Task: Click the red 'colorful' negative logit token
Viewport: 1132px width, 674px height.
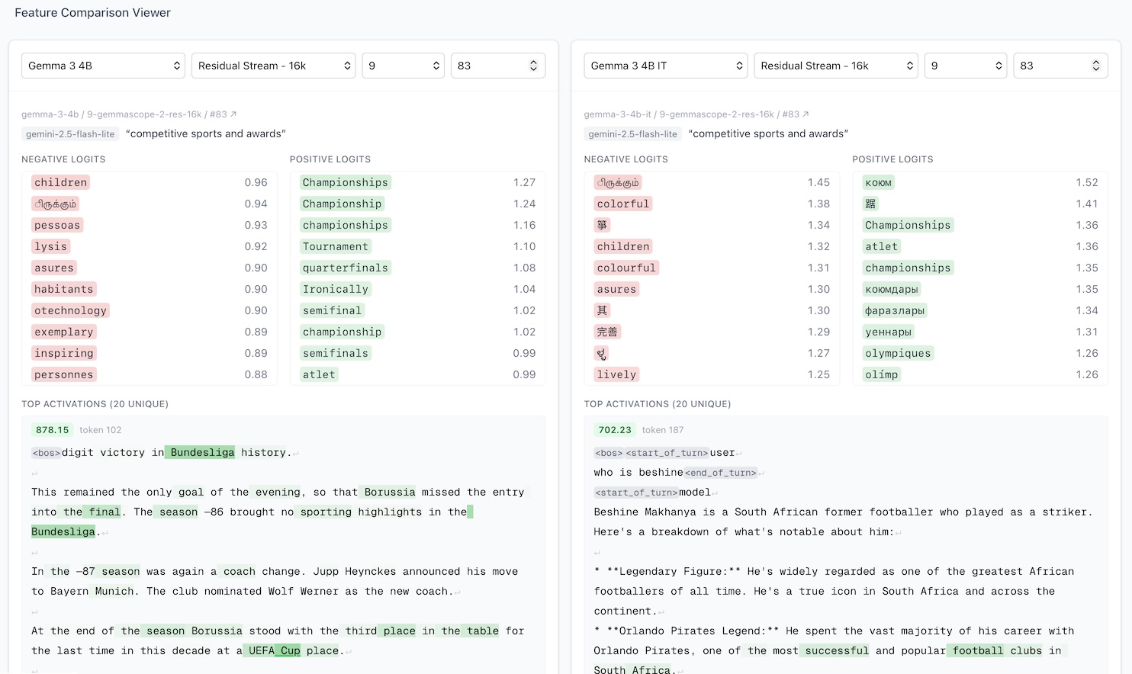Action: (622, 204)
